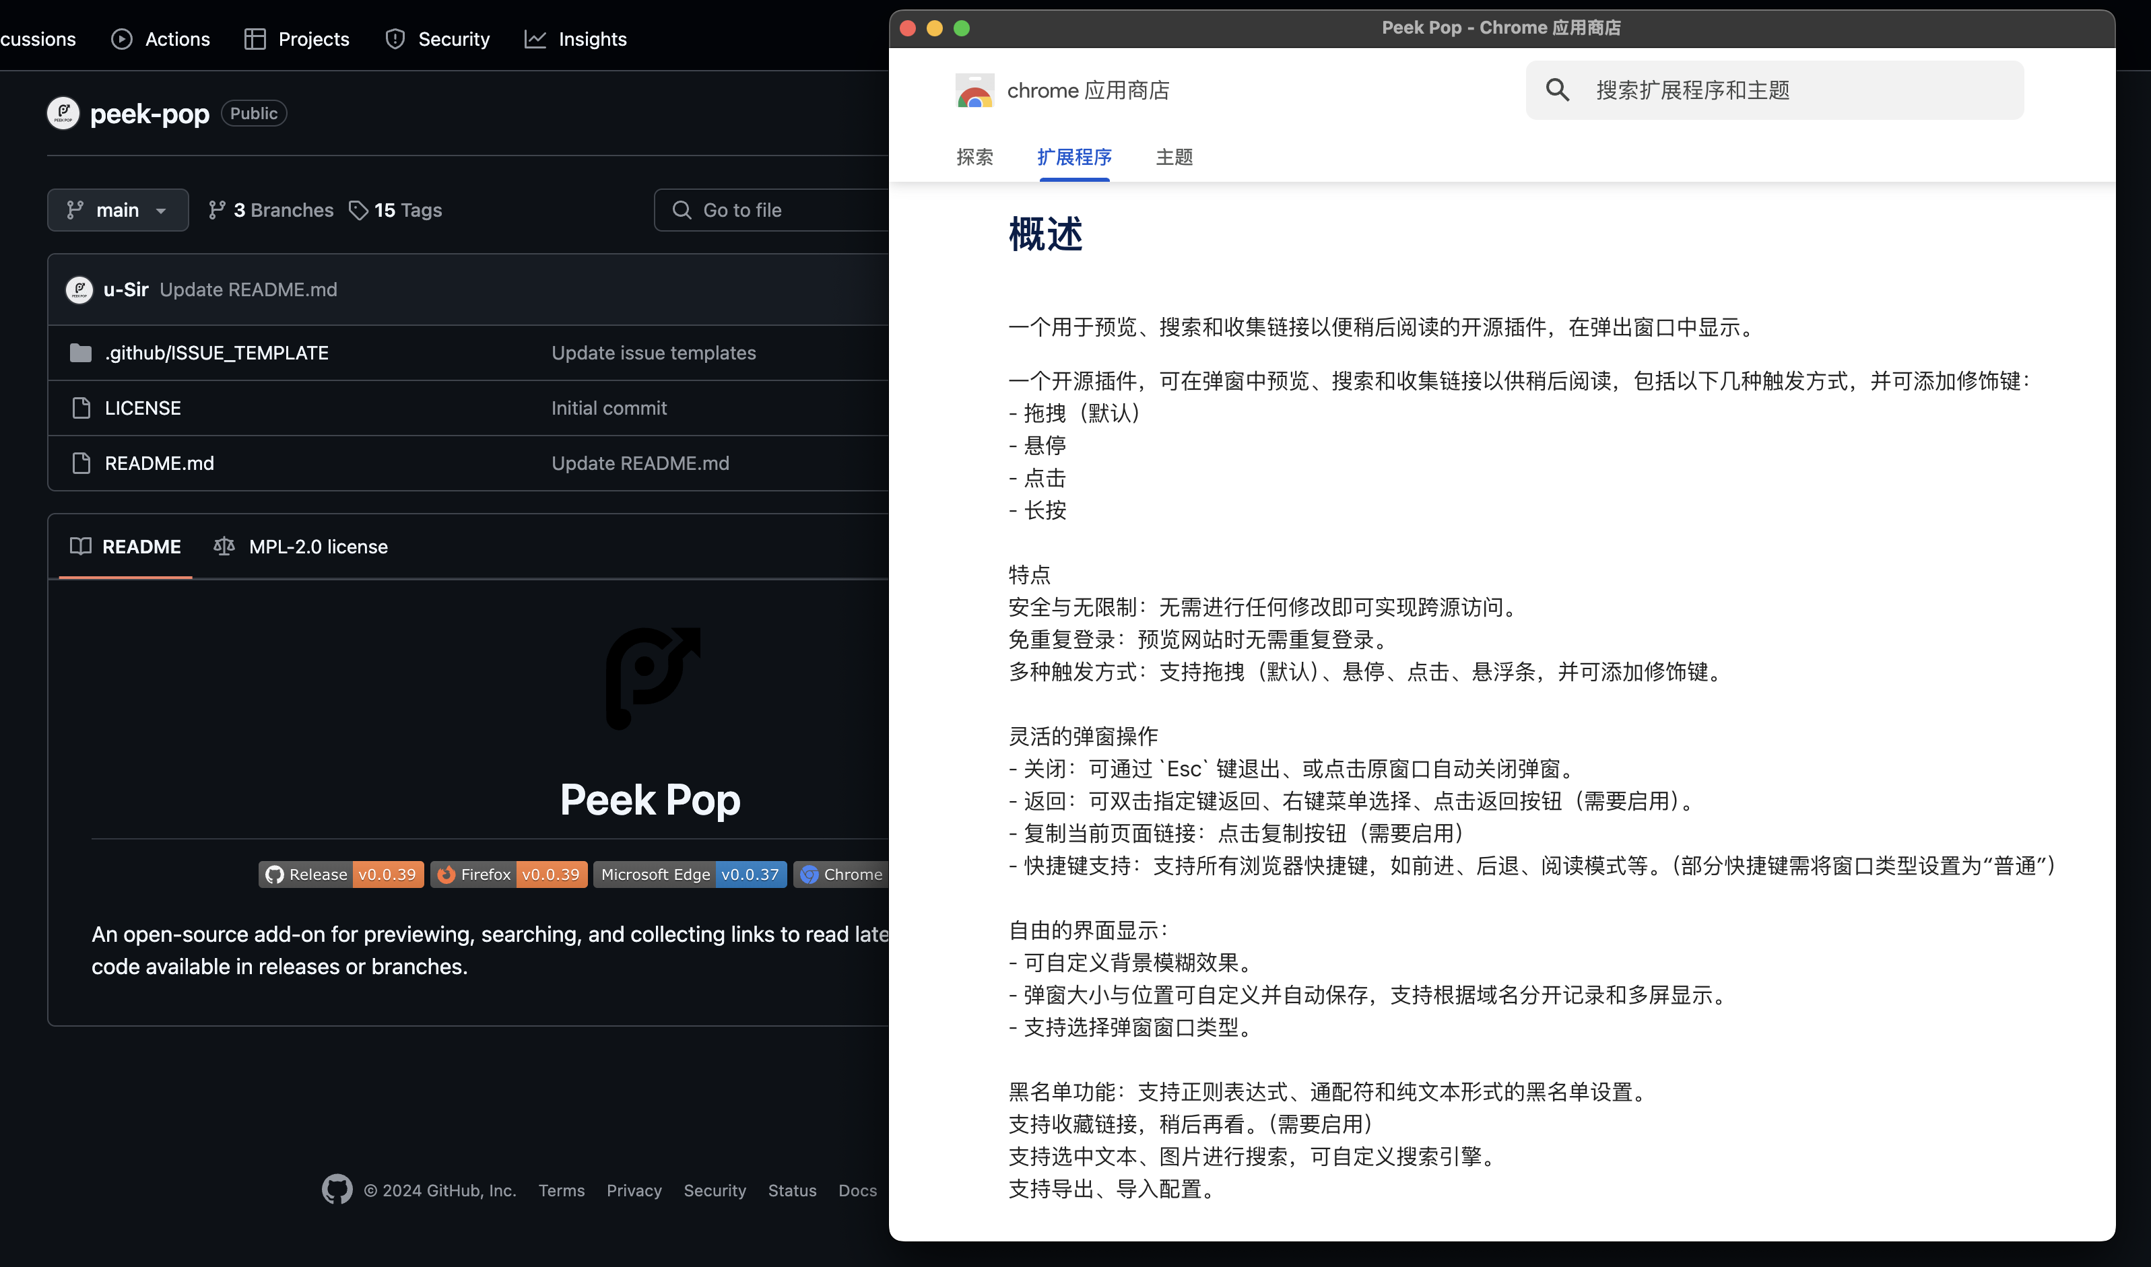Viewport: 2151px width, 1267px height.
Task: Click the peek-pop repository avatar icon
Action: coord(63,114)
